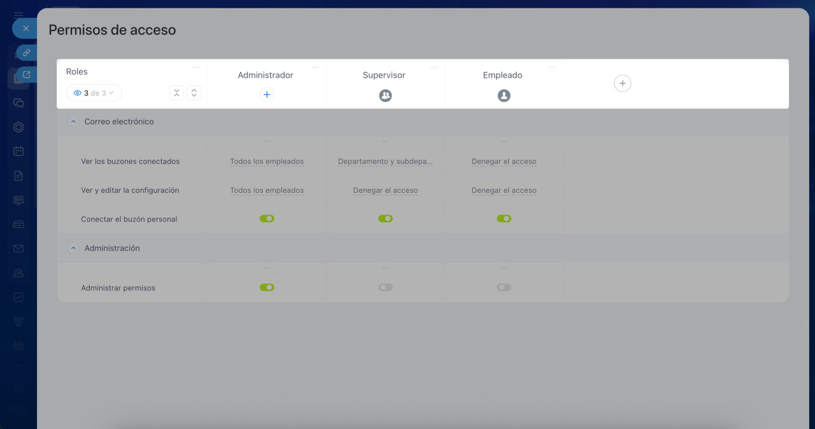
Task: Open the panel in a new window
Action: [27, 74]
